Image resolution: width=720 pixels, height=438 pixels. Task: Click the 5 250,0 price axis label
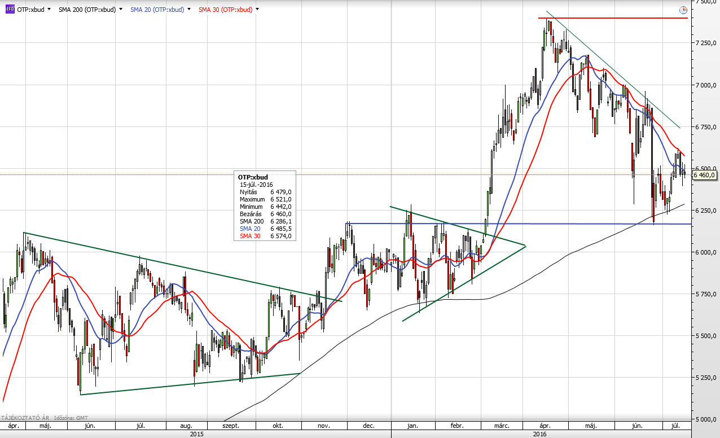pyautogui.click(x=705, y=378)
